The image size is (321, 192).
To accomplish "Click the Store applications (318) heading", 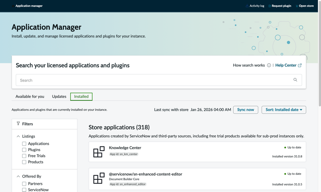I will (119, 127).
